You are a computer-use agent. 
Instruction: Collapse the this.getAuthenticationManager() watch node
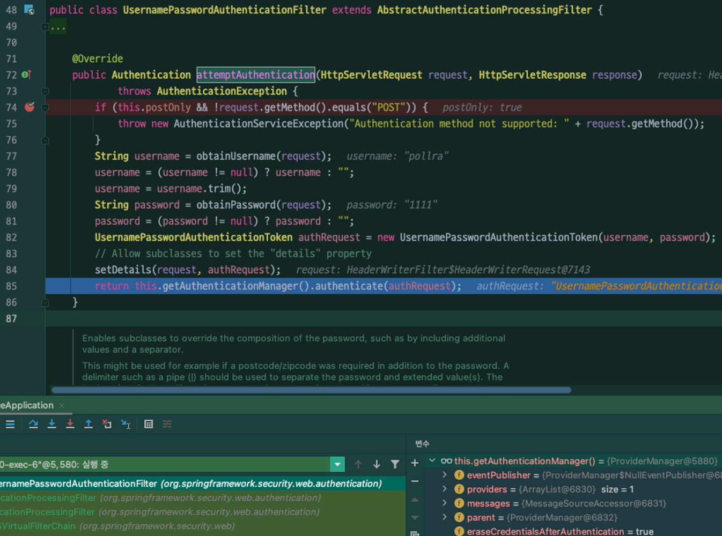[432, 461]
